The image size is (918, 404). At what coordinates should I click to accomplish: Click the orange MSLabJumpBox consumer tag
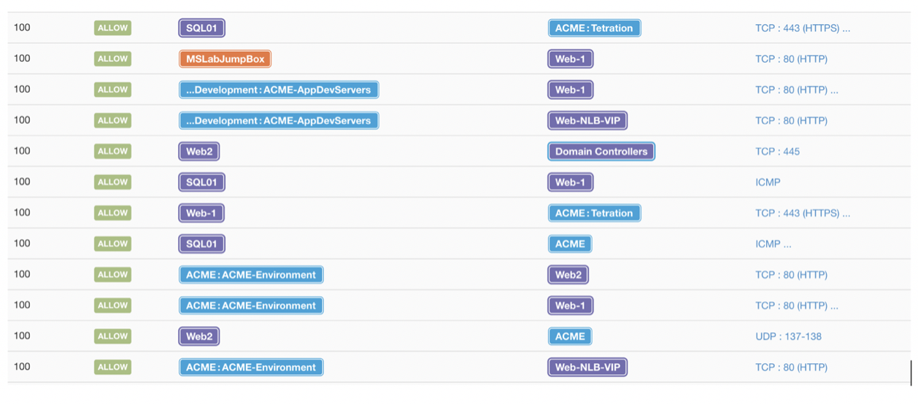225,59
